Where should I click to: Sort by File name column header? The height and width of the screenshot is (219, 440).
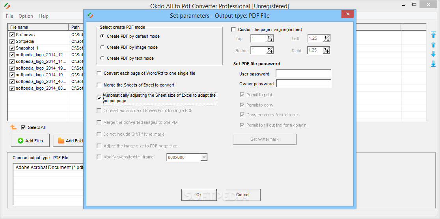(38, 27)
